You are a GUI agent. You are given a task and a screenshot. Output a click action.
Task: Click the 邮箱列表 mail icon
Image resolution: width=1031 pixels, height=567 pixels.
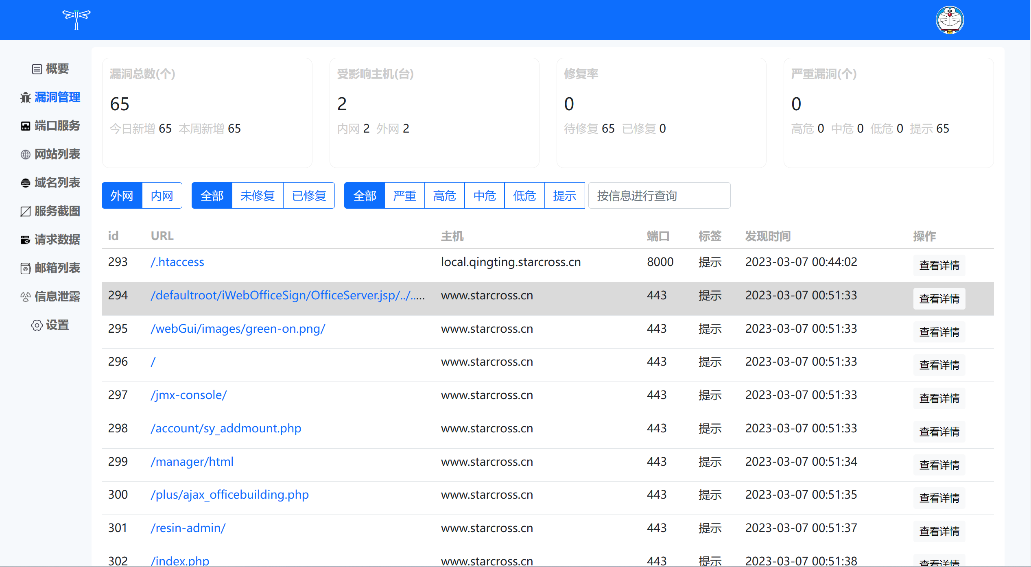[26, 268]
